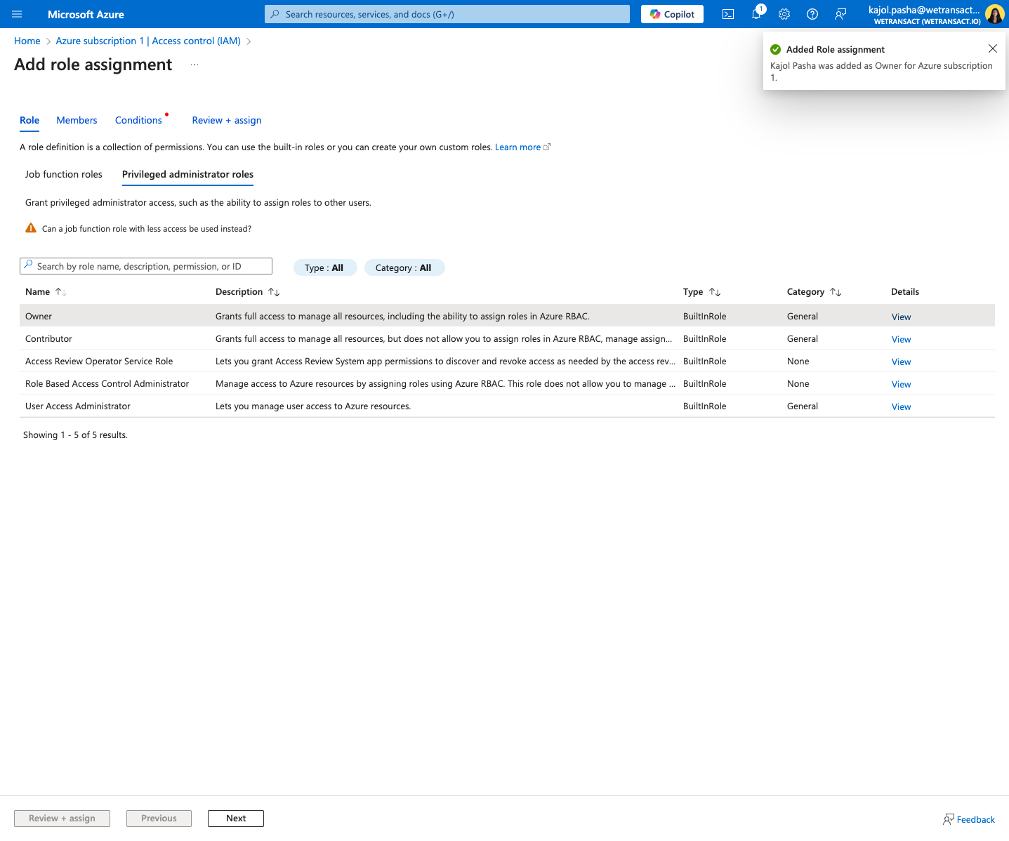Focus the top resource search bar
The height and width of the screenshot is (841, 1009).
(447, 14)
